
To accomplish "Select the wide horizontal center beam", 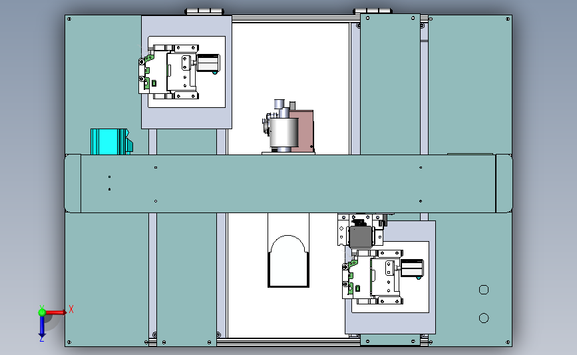I will (288, 184).
